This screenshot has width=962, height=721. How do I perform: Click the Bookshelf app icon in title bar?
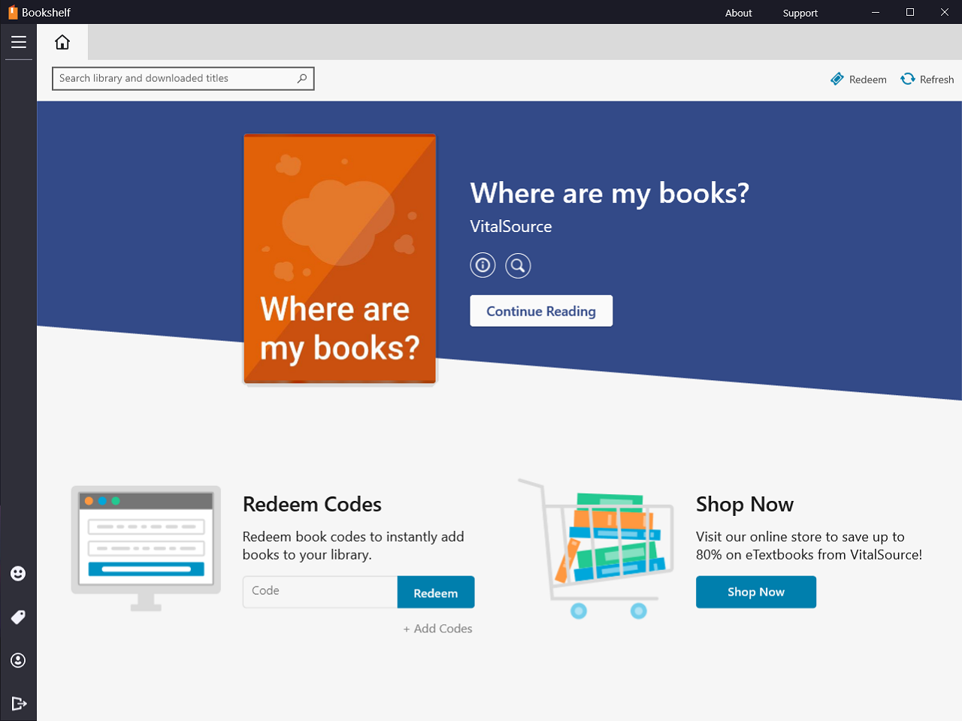coord(13,12)
